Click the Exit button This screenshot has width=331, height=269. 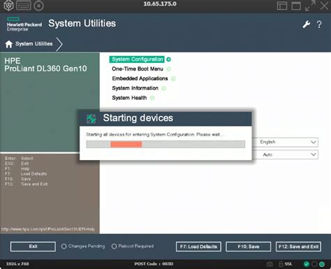coord(33,247)
